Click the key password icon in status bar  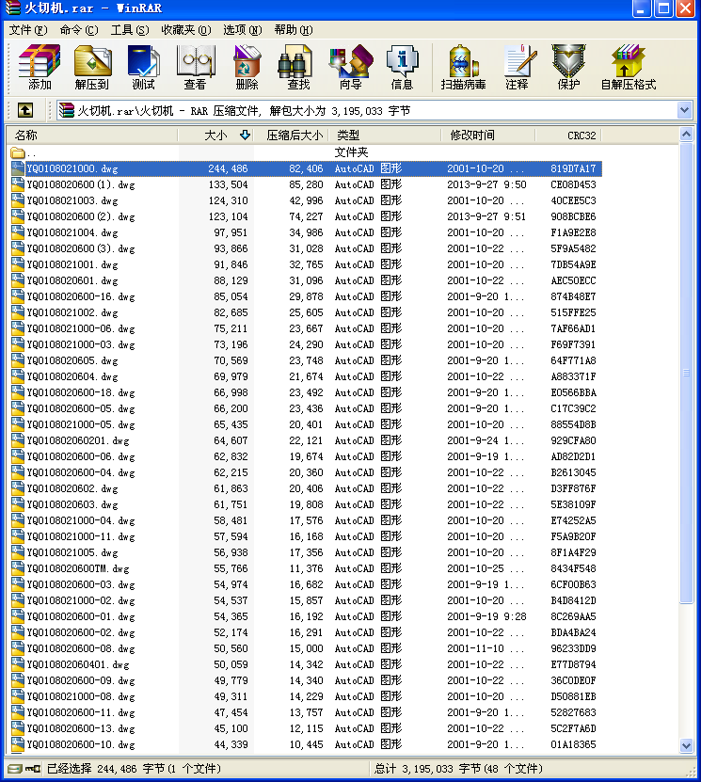(33, 769)
